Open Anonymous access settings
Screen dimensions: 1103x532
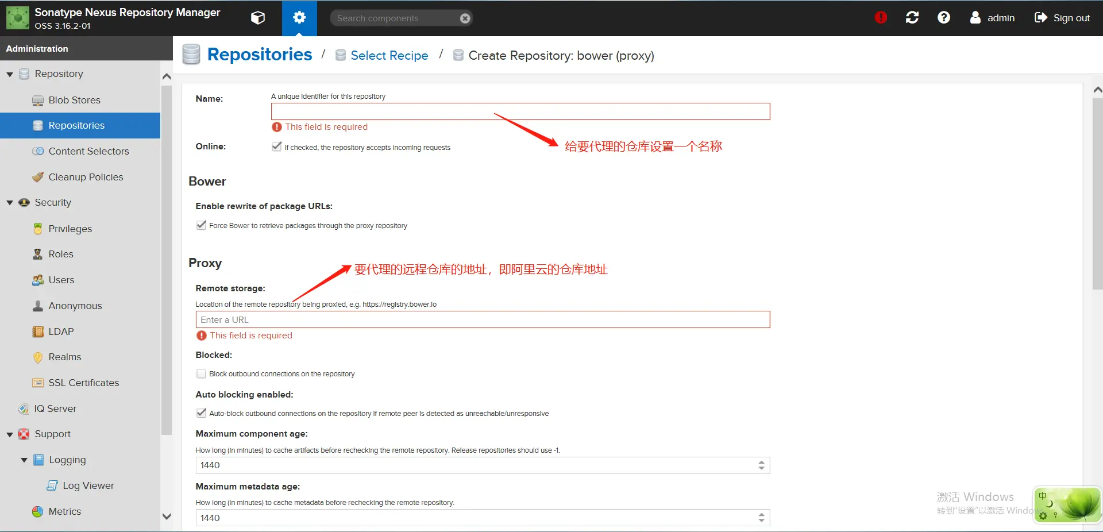[x=75, y=306]
